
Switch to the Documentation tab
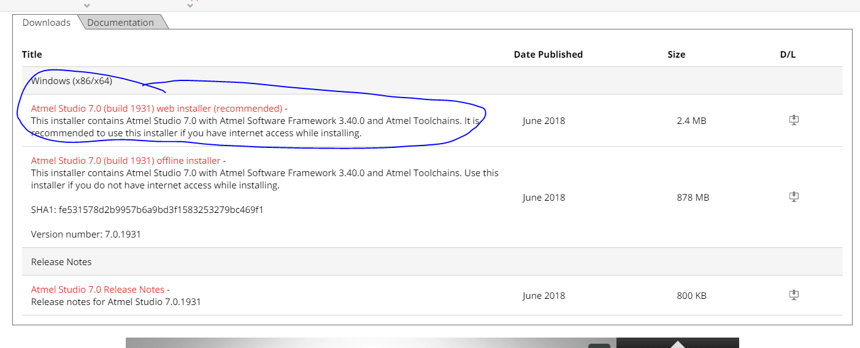click(x=120, y=23)
